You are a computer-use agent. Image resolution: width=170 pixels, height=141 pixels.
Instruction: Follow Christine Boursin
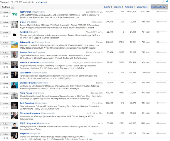click(6, 83)
